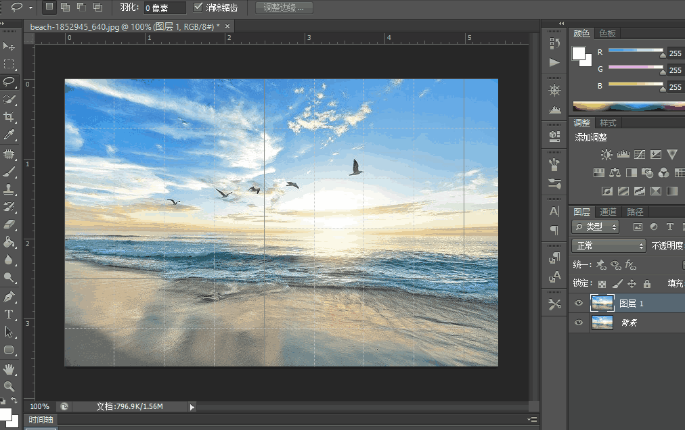Open the Actions panel play icon
Screen dimensions: 685x430
(554, 62)
